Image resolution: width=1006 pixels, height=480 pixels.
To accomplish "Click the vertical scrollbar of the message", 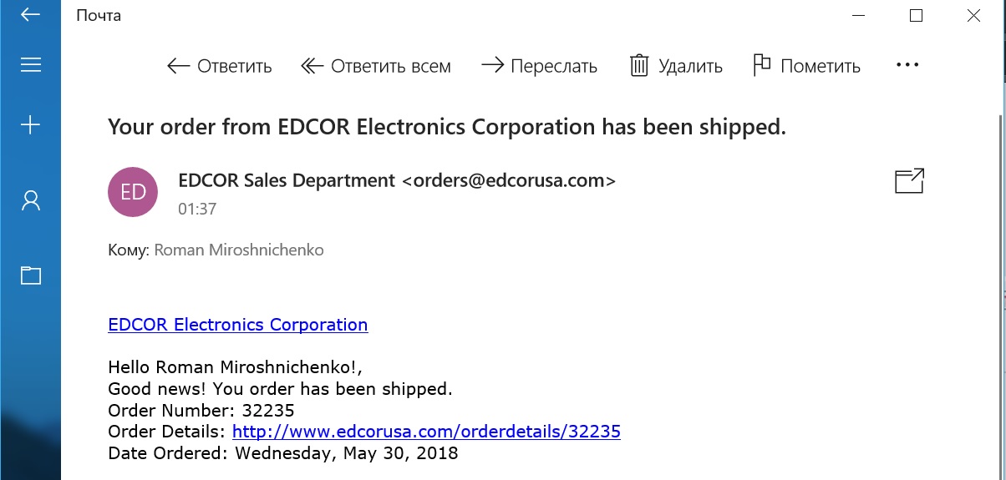I will 1001,250.
